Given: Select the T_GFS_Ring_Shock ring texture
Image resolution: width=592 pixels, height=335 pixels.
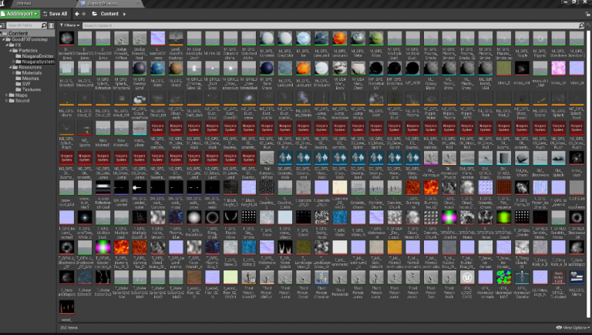Looking at the screenshot, I should point(212,218).
